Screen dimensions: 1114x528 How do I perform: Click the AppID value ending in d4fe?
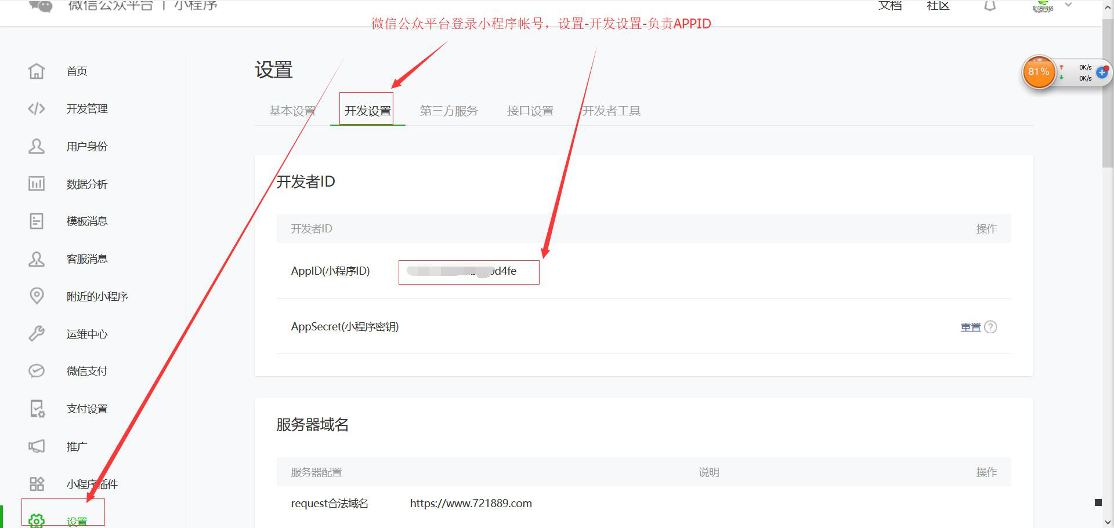coord(462,271)
